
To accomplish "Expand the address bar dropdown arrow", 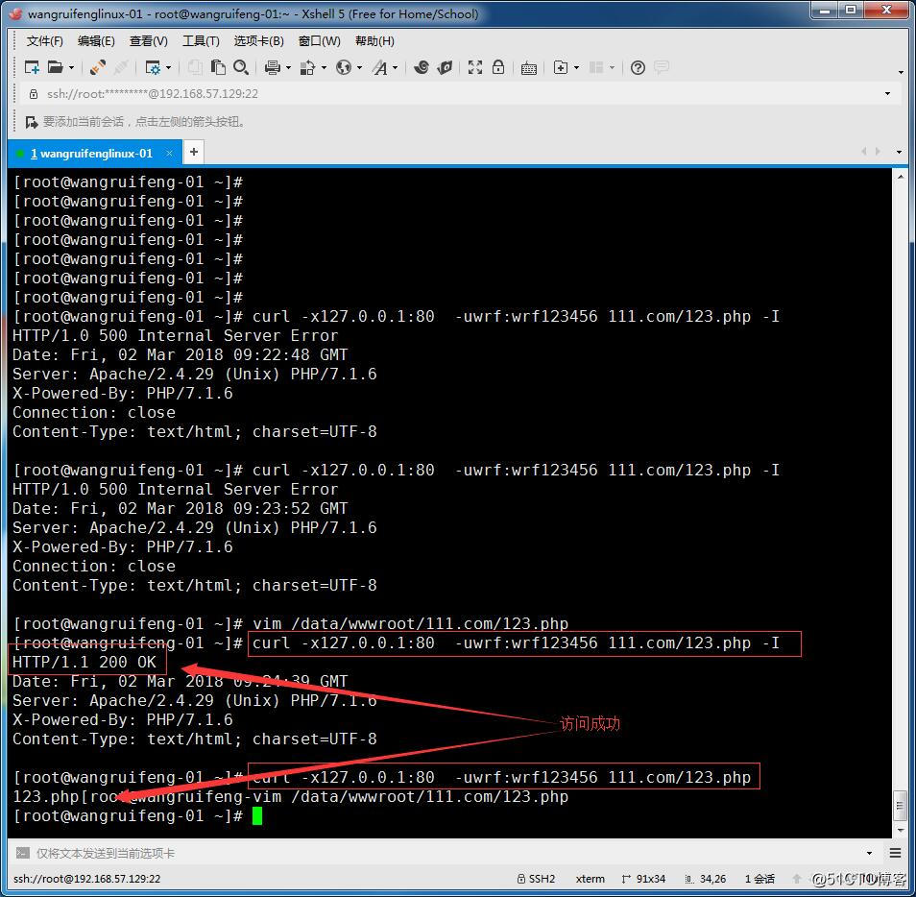I will (887, 93).
